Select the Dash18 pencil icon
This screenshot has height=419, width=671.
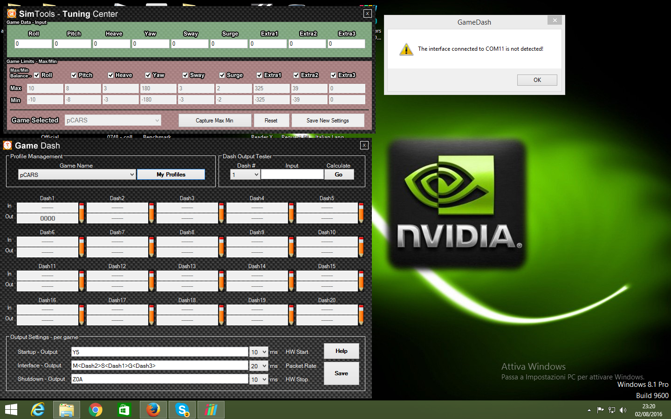tap(221, 315)
